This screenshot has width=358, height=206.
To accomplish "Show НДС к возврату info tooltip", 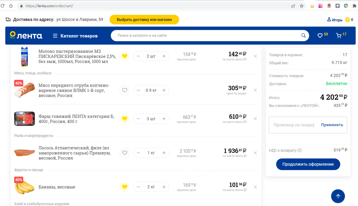I will click(300, 150).
